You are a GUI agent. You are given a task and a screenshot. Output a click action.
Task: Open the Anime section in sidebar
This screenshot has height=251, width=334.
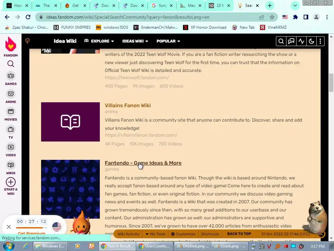(x=11, y=97)
